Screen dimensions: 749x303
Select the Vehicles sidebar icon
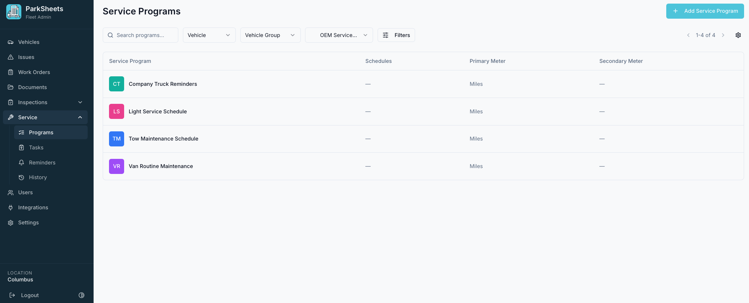click(x=10, y=42)
